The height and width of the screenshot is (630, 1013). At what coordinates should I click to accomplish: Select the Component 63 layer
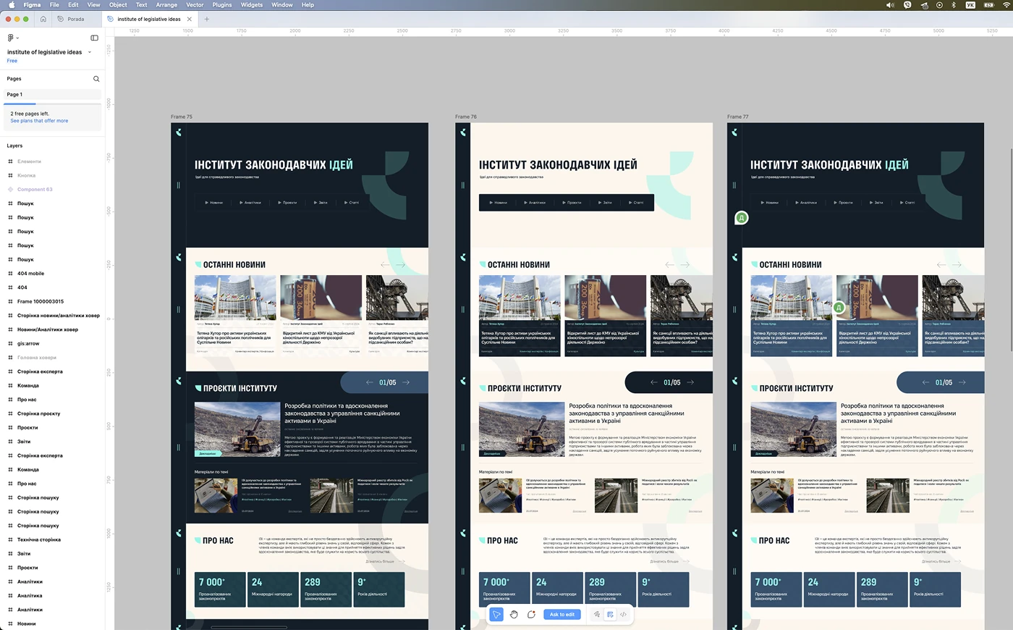(35, 190)
